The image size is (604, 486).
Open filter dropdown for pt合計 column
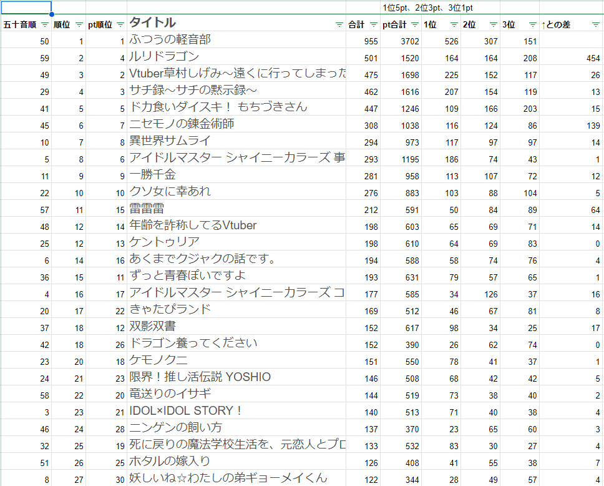(414, 25)
